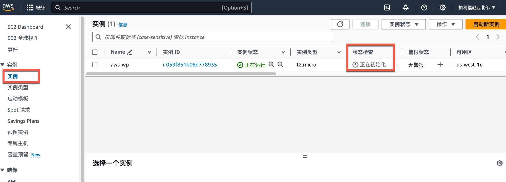Check the aws-wp instance row
The height and width of the screenshot is (182, 506).
point(95,65)
